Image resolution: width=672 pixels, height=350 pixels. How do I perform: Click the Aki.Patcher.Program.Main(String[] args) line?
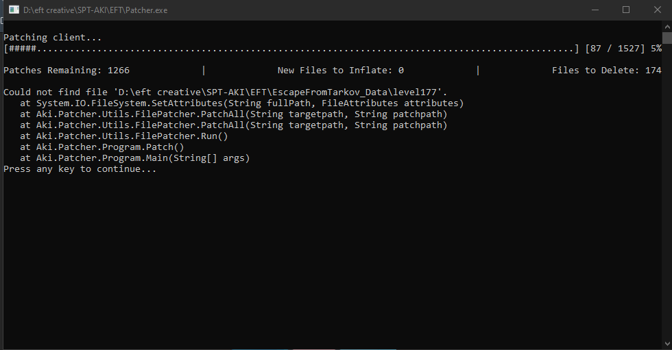point(134,158)
